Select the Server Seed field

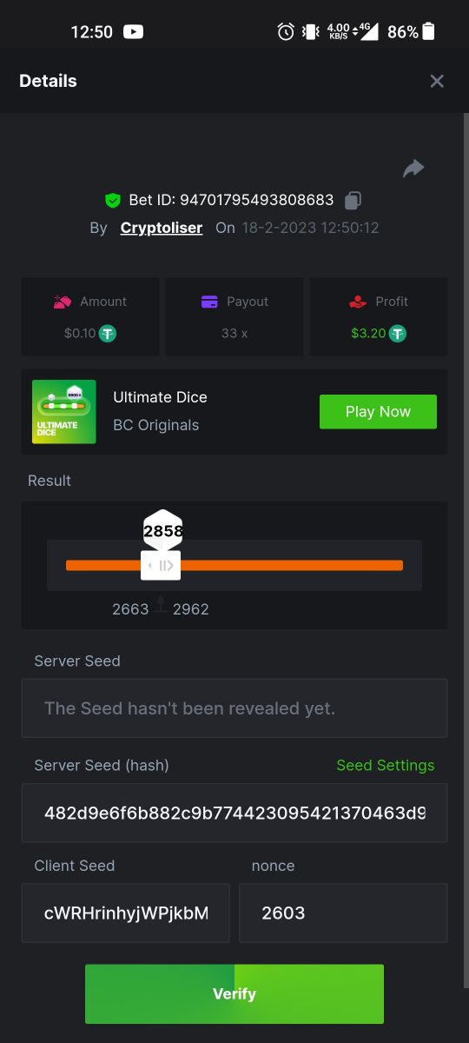point(234,708)
